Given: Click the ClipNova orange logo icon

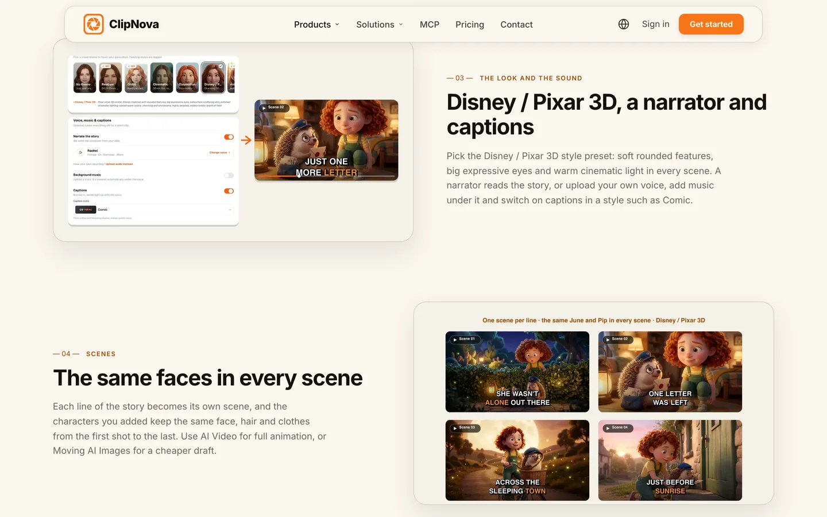Looking at the screenshot, I should pos(94,24).
